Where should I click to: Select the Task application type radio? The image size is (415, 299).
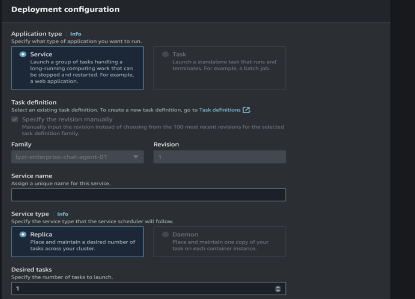click(165, 54)
